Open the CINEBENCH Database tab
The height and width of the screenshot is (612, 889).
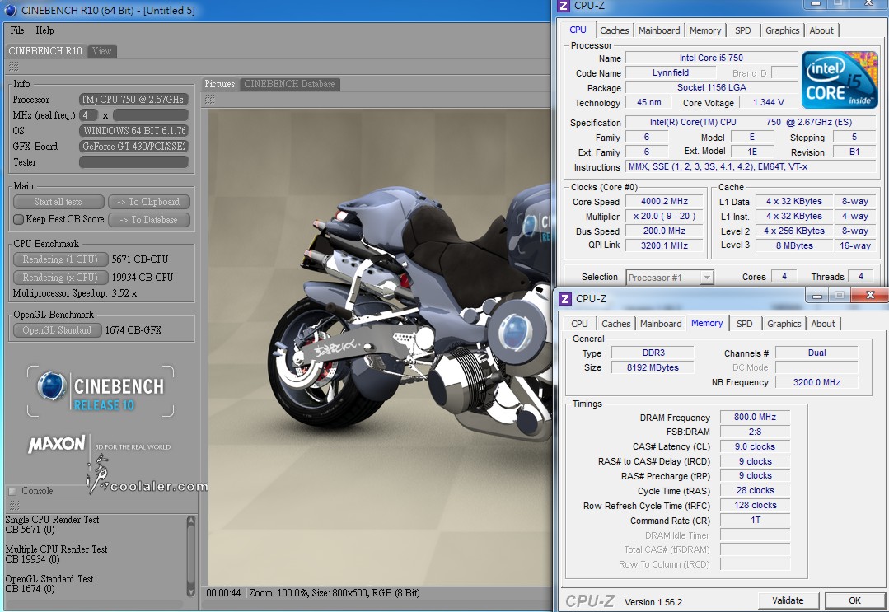(290, 84)
